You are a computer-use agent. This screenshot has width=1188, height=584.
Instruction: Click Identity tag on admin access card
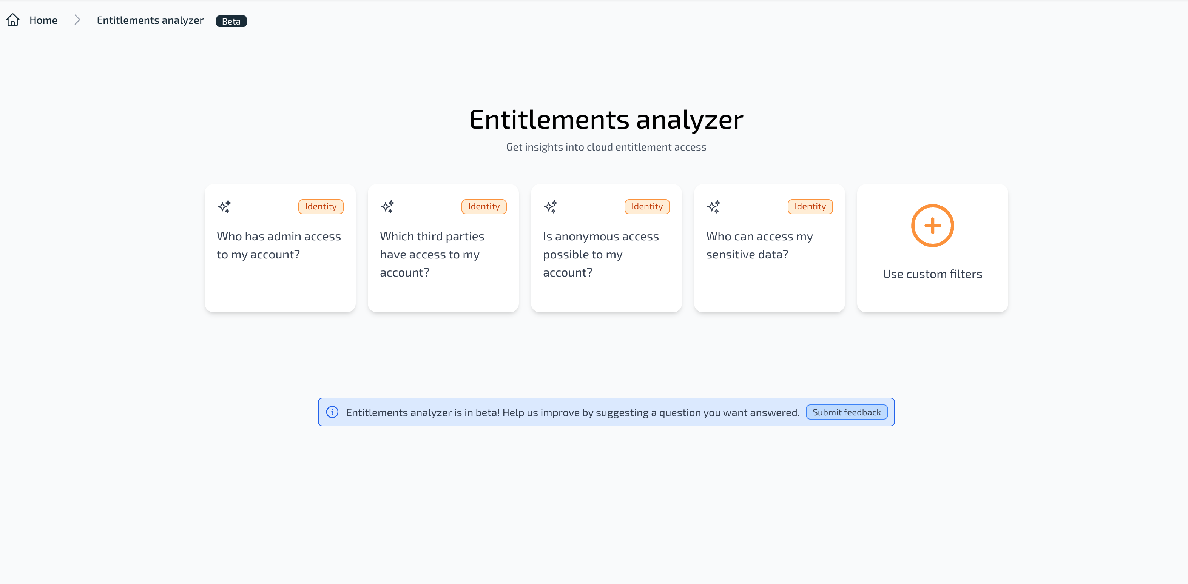click(321, 207)
